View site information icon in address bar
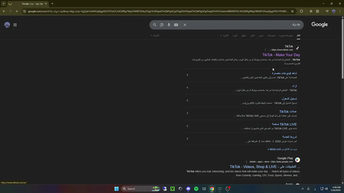Screen dimensions: 344x193 point(24,11)
